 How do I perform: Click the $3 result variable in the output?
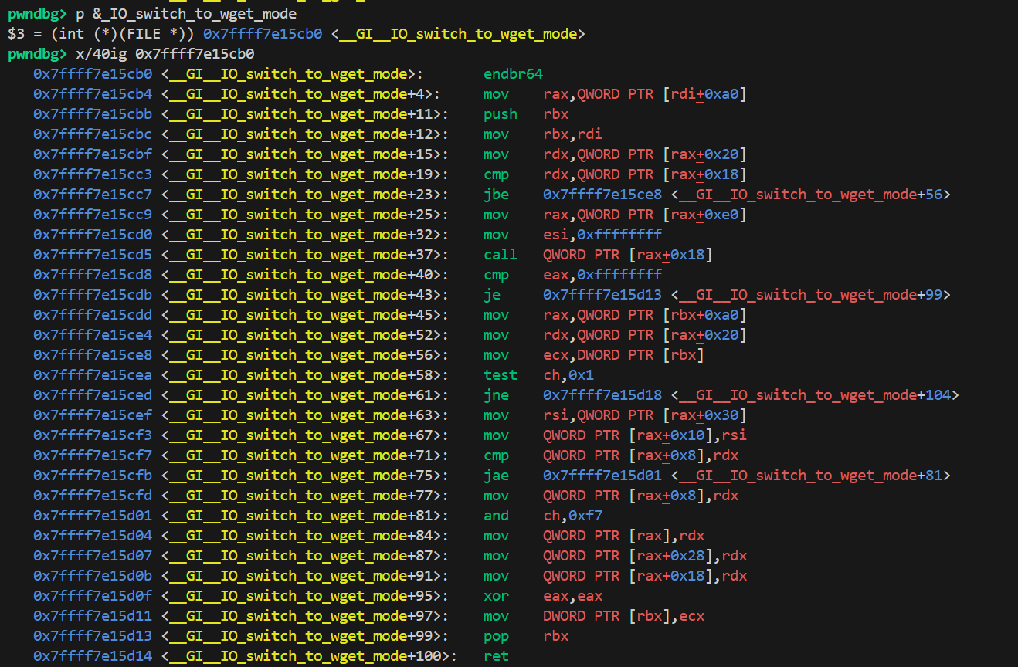point(16,34)
